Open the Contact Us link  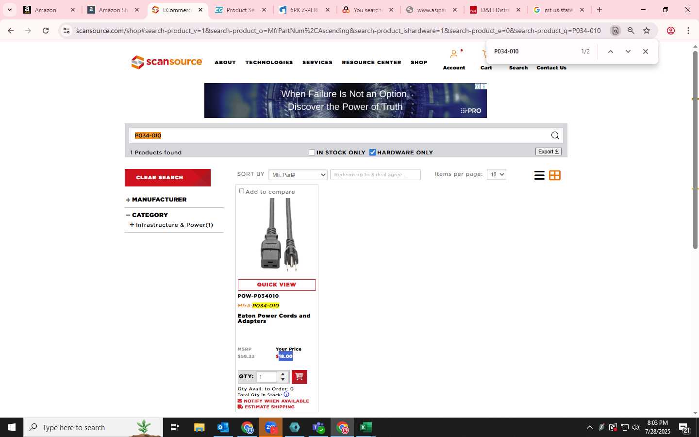pos(551,68)
